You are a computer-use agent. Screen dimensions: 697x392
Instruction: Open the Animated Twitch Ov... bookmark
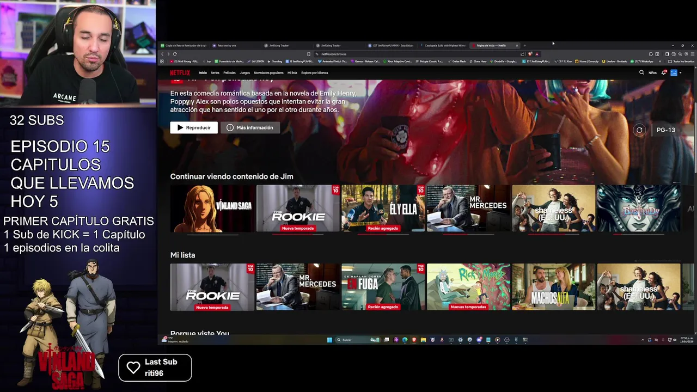[x=332, y=62]
